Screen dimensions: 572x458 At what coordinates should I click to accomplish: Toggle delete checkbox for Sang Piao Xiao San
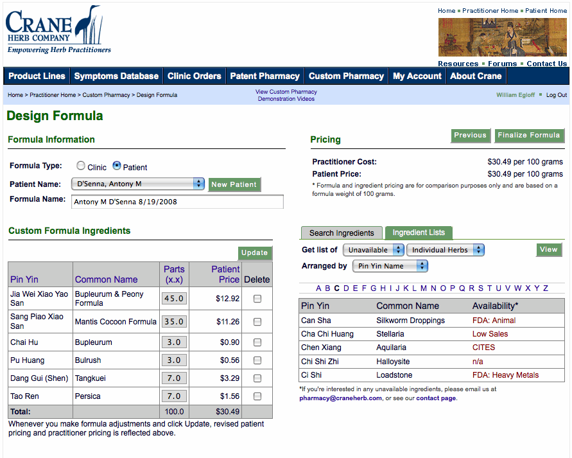[x=257, y=322]
